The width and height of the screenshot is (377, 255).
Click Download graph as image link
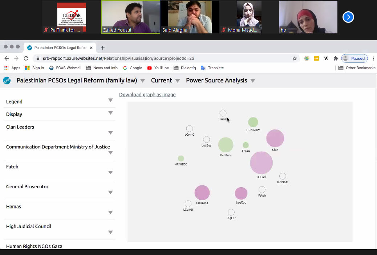147,95
